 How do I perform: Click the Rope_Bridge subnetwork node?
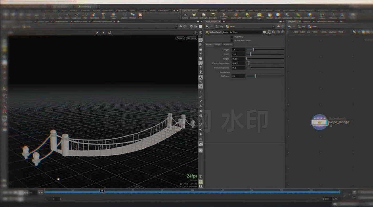(320, 122)
